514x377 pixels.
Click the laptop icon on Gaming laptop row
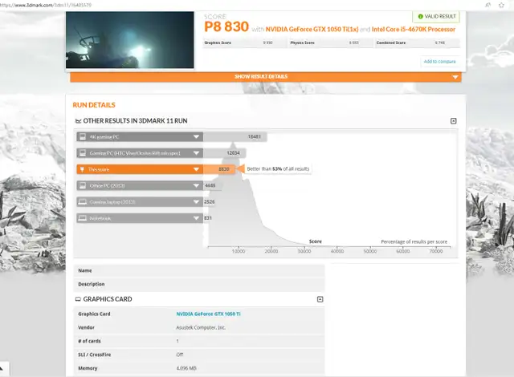click(x=83, y=201)
